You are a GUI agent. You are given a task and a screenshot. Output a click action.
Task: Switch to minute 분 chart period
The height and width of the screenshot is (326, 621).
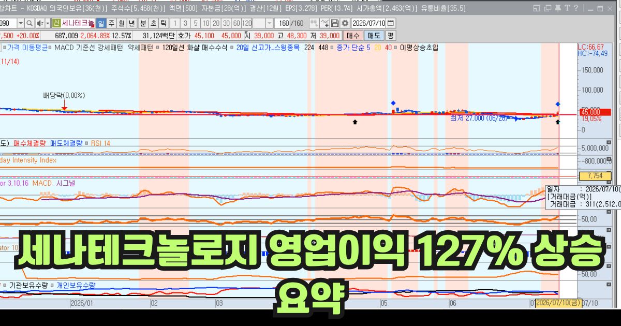click(x=143, y=23)
